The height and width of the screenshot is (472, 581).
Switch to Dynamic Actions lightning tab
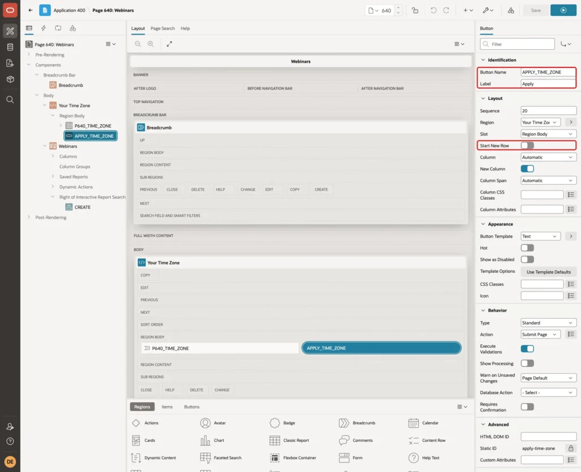43,28
